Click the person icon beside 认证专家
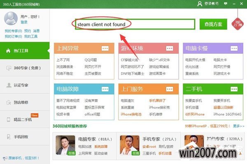This screenshot has width=247, height=164. tap(9, 85)
